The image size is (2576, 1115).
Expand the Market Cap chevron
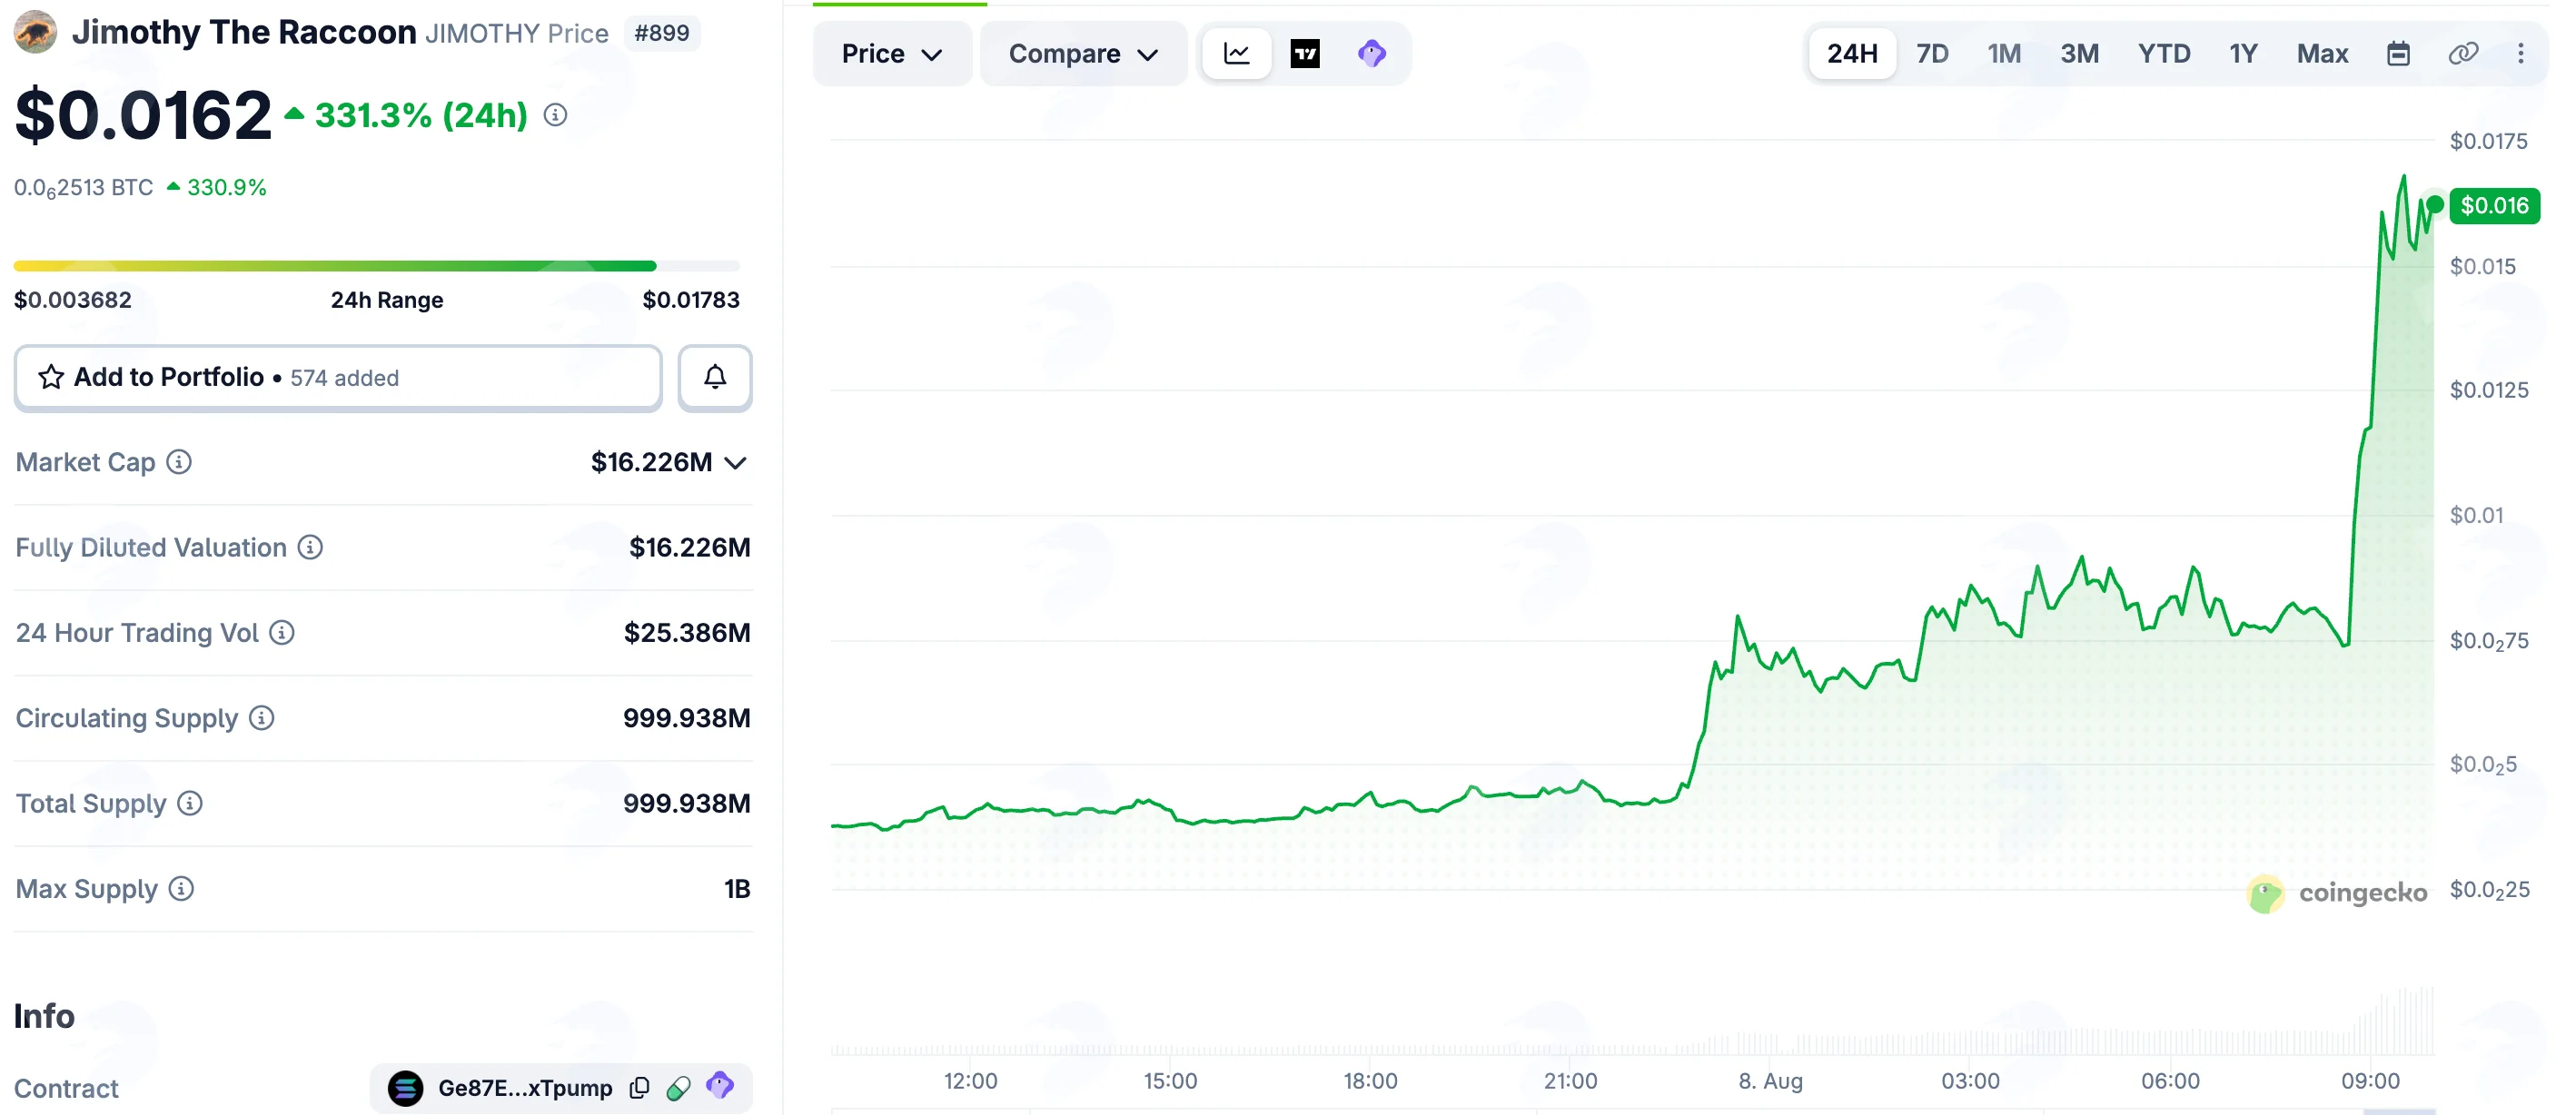click(735, 463)
